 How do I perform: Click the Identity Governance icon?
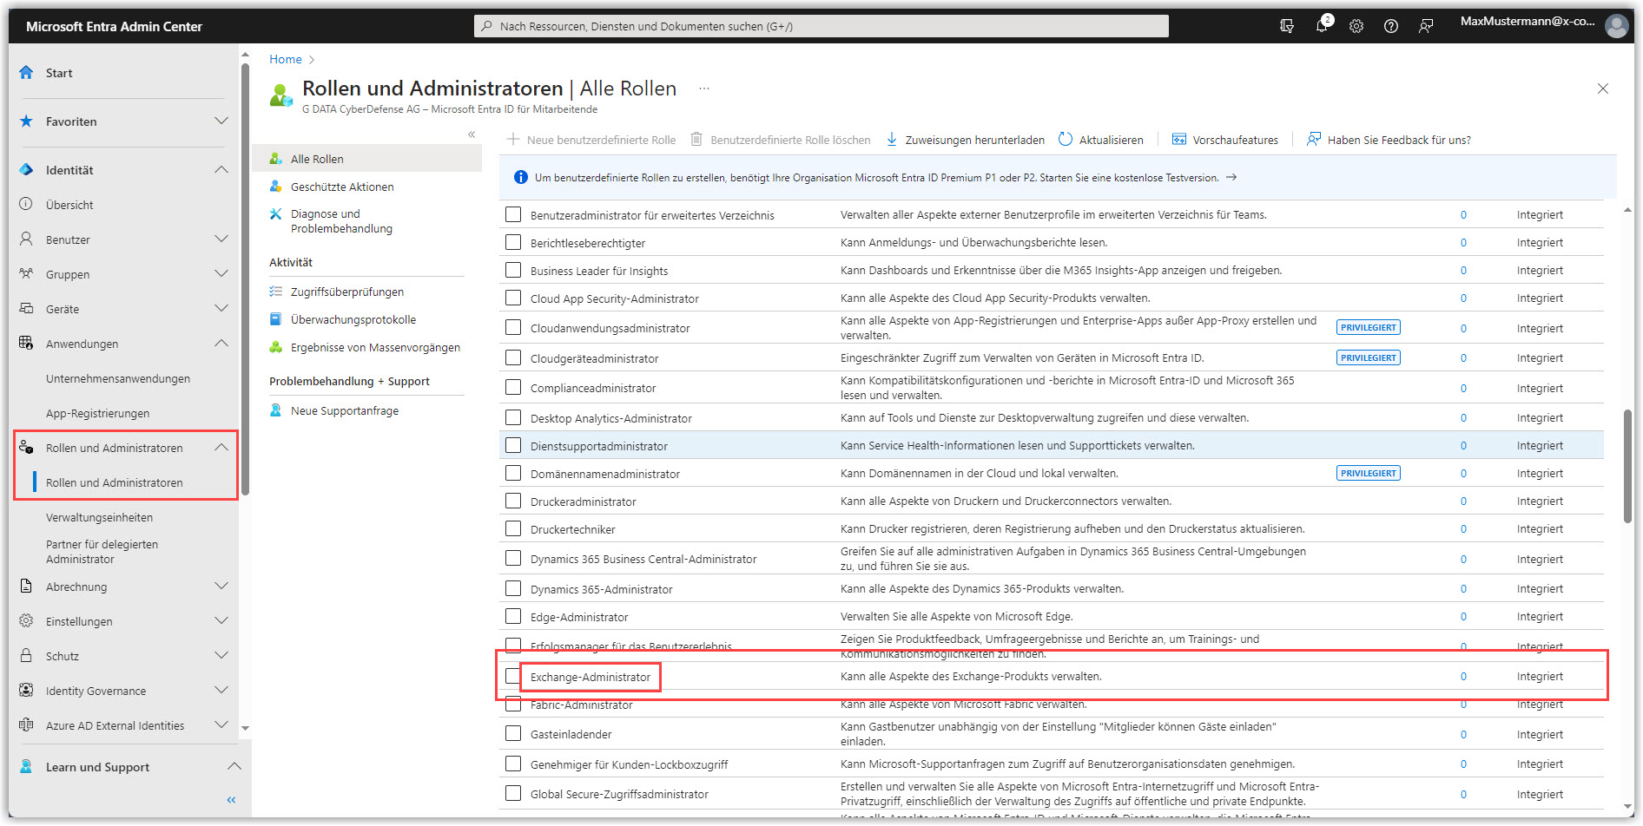coord(26,691)
